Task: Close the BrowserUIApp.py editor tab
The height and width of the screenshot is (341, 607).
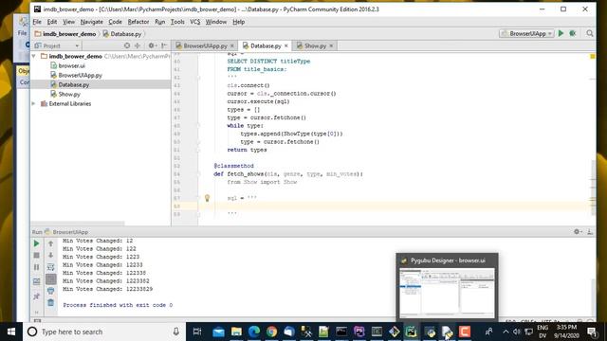Action: coord(232,45)
